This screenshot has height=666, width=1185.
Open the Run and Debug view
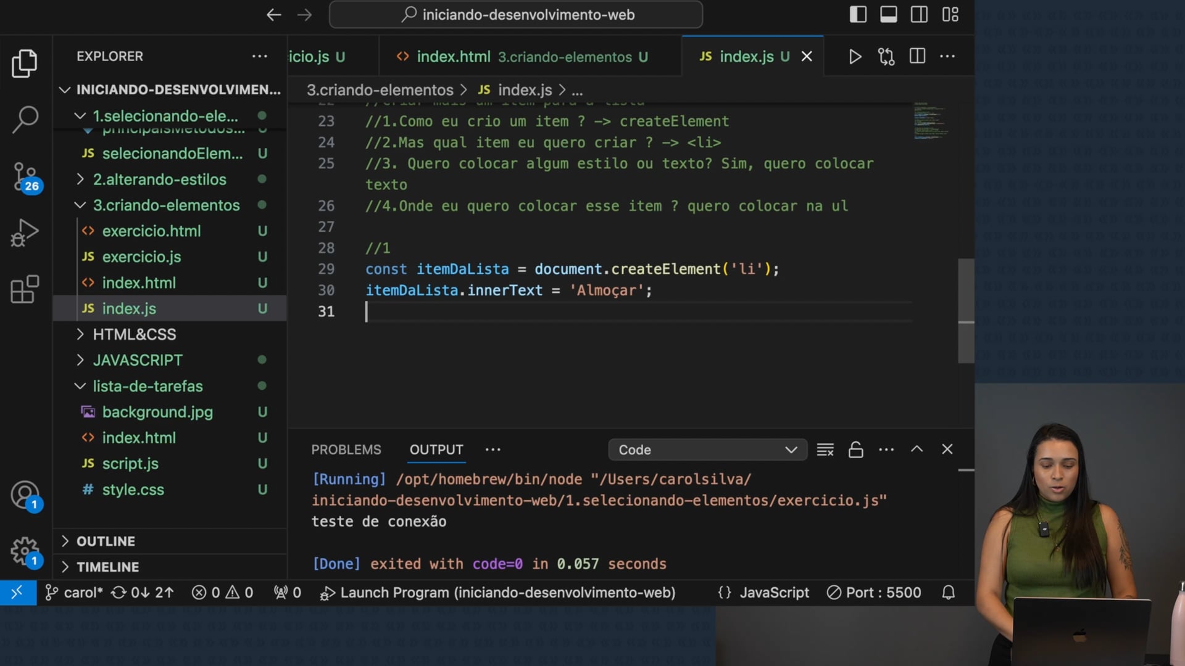click(x=25, y=233)
